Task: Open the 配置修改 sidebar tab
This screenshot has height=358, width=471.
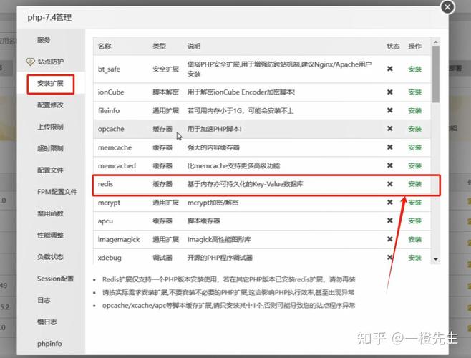Action: coord(50,105)
